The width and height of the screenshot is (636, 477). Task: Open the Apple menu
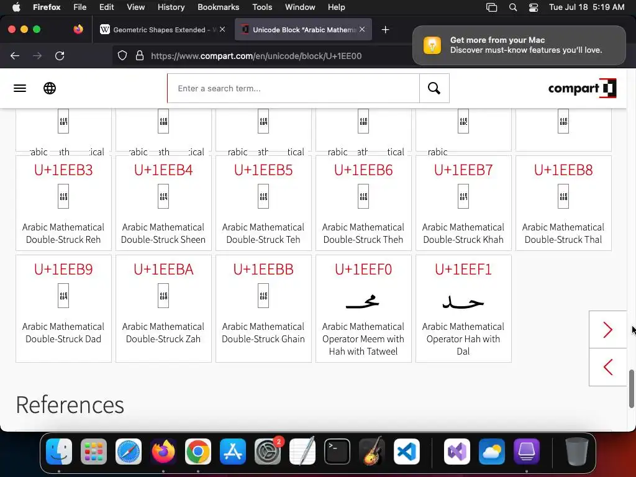pos(16,7)
